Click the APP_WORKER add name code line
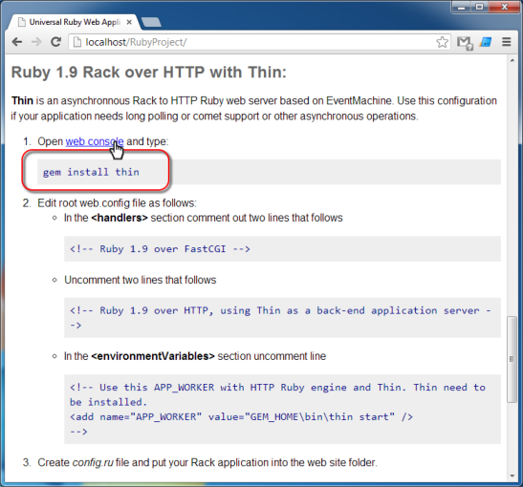 pos(241,416)
